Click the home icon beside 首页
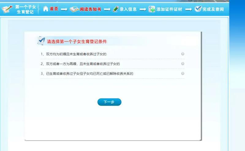 [x=46, y=9]
